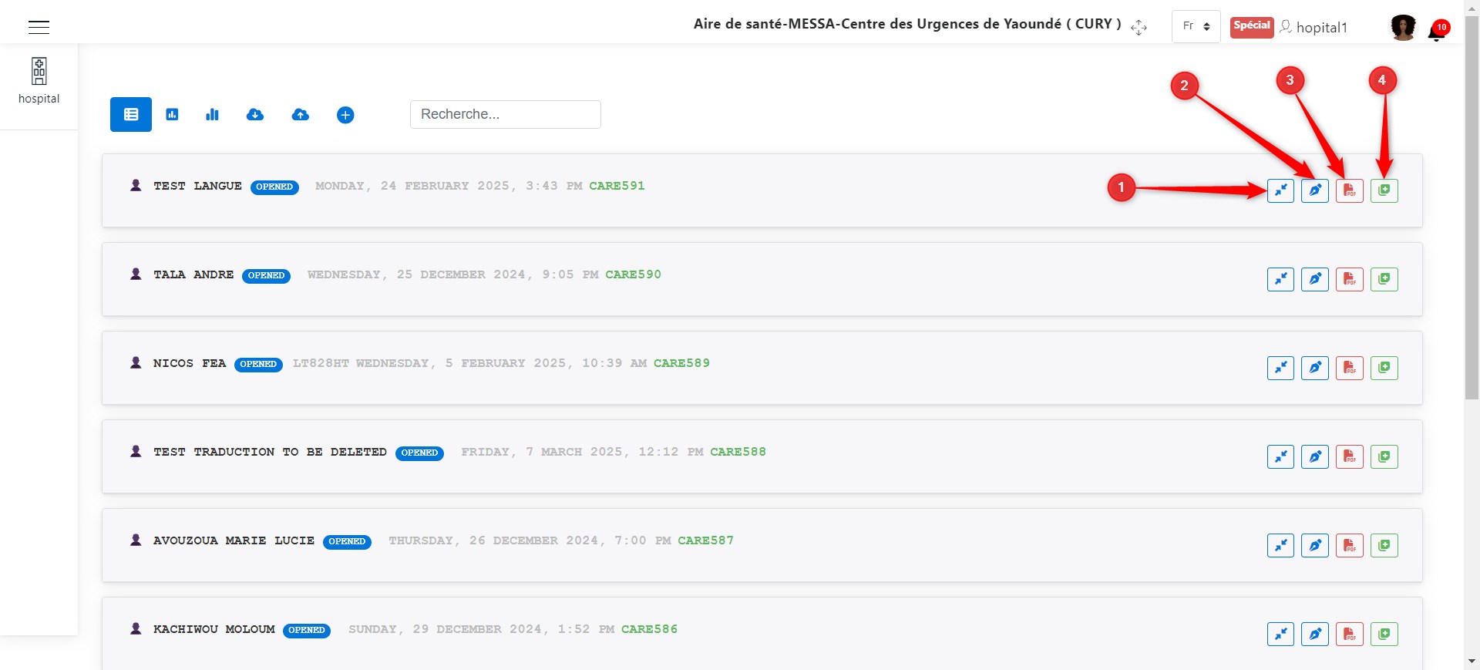The height and width of the screenshot is (670, 1480).
Task: Click OPENED badge on NICOS FEA row
Action: pos(258,364)
